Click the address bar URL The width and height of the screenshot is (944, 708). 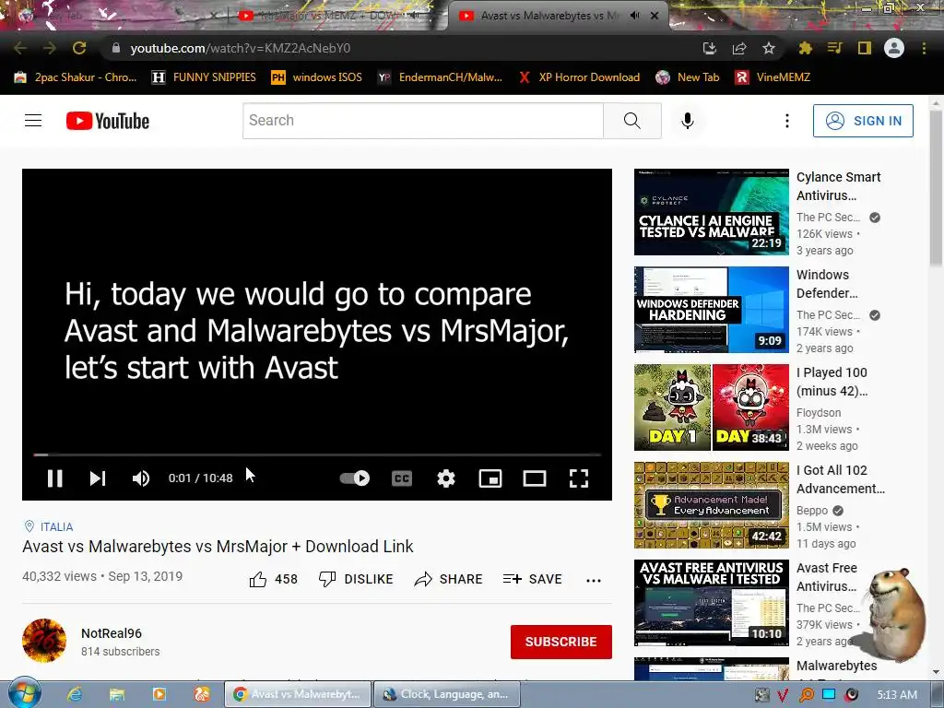point(241,48)
